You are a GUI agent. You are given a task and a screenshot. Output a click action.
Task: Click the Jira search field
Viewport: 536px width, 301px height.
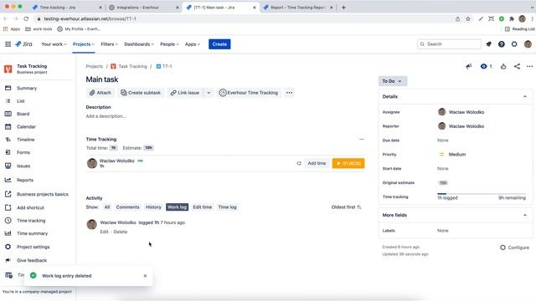449,44
